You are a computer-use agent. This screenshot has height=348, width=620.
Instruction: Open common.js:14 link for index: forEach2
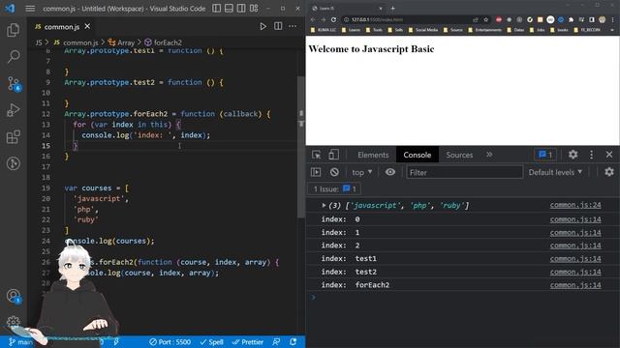click(x=575, y=285)
